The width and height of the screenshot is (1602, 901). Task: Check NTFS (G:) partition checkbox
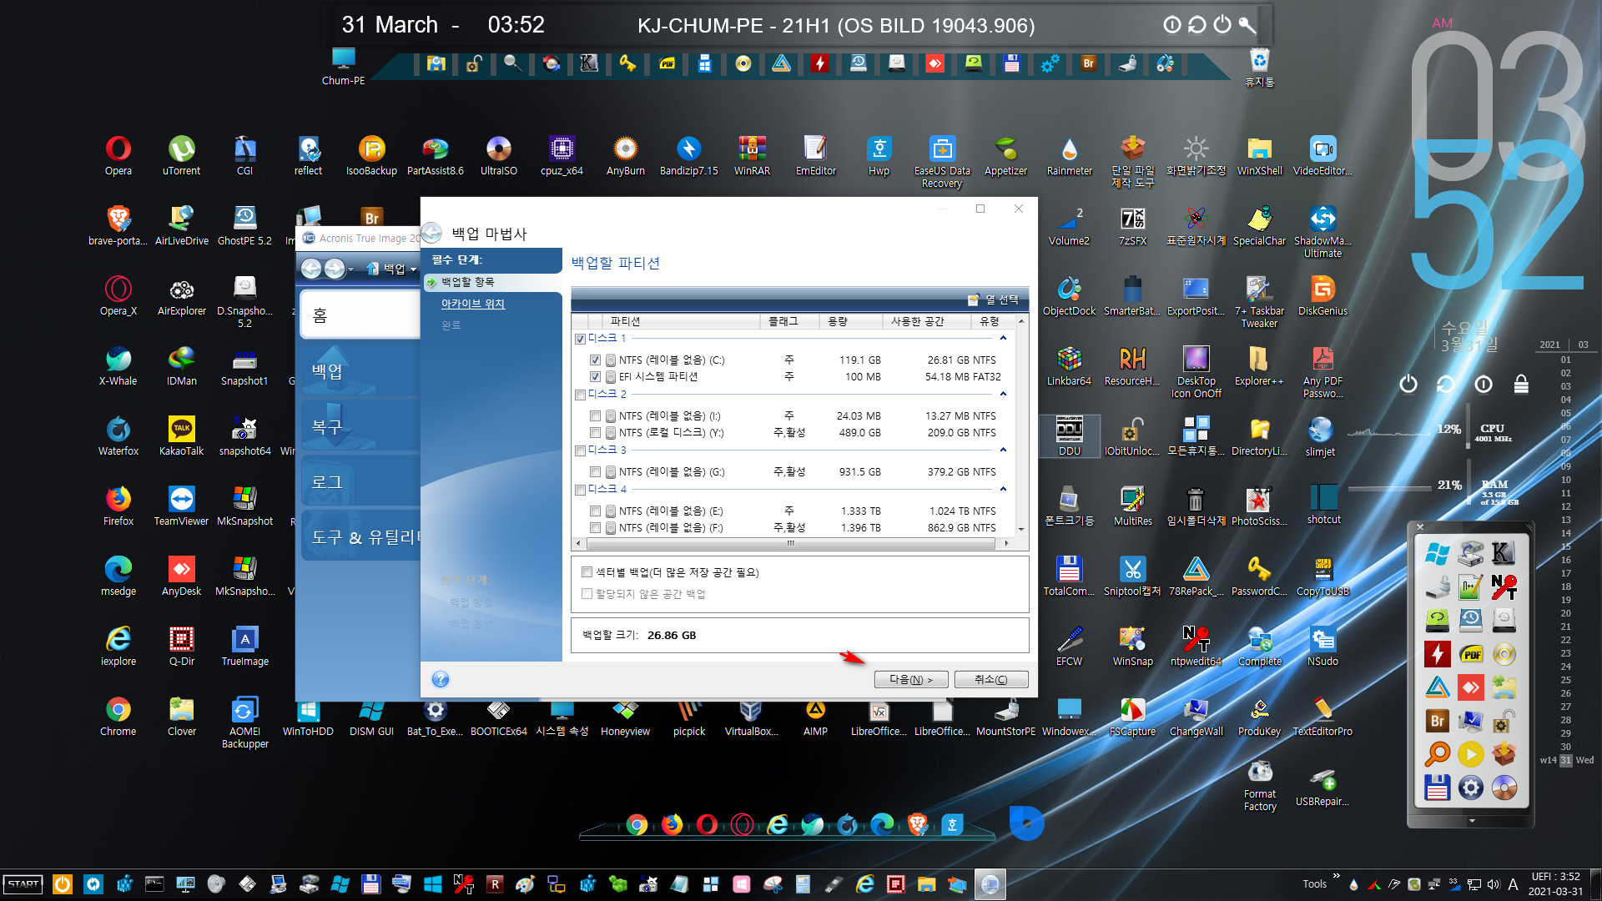tap(595, 472)
